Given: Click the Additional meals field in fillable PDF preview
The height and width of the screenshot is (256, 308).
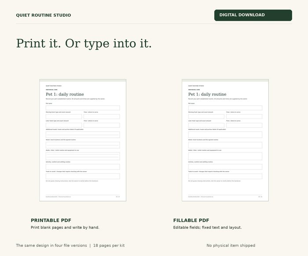Looking at the screenshot, I should [x=225, y=135].
